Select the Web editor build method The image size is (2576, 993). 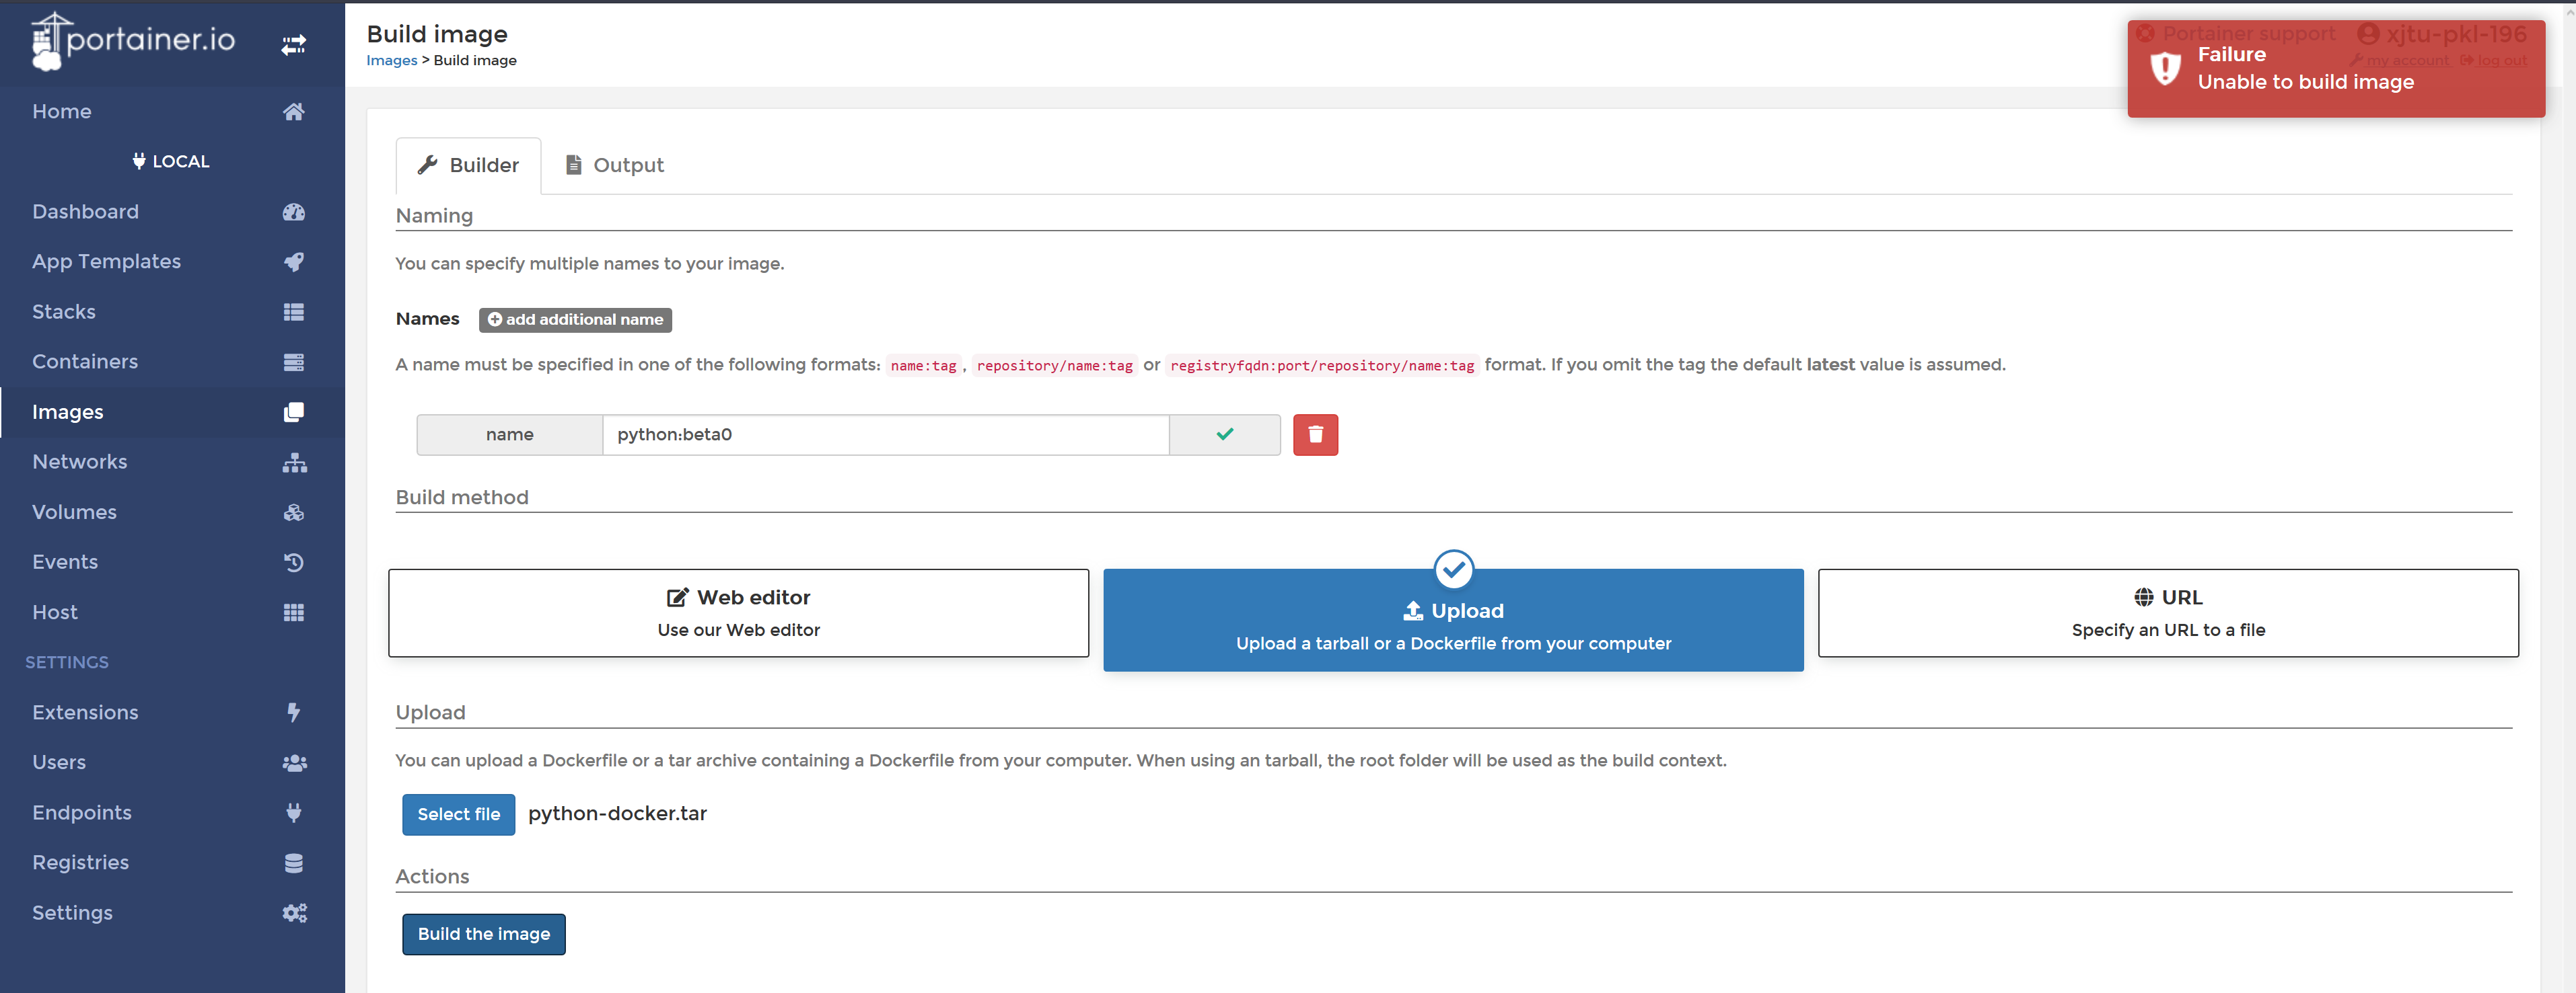point(738,612)
